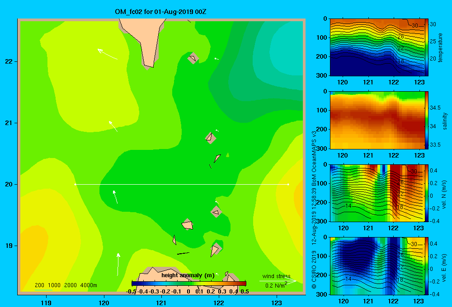
Task: Click the "34.5" tick on salinity scale
Action: pyautogui.click(x=435, y=108)
